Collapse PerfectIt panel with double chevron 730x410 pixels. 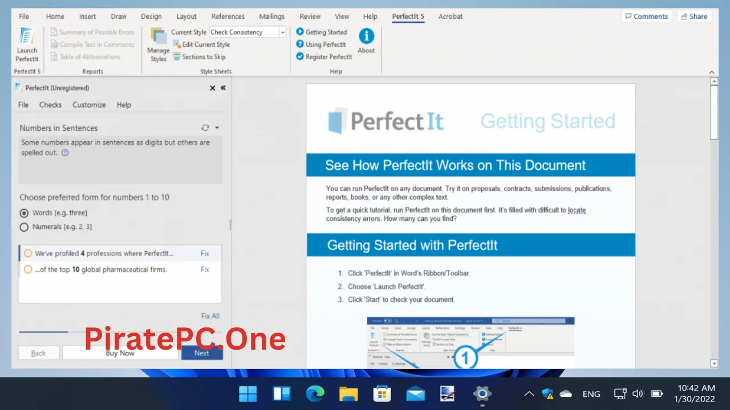click(x=223, y=88)
